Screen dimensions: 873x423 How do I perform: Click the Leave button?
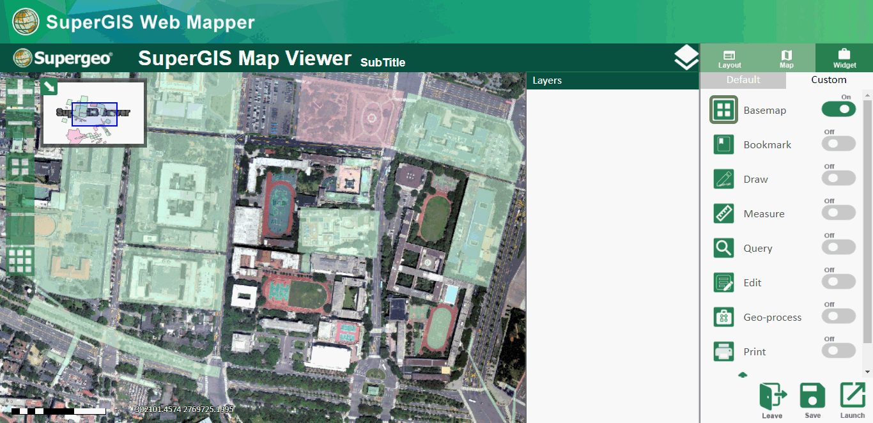pos(772,401)
